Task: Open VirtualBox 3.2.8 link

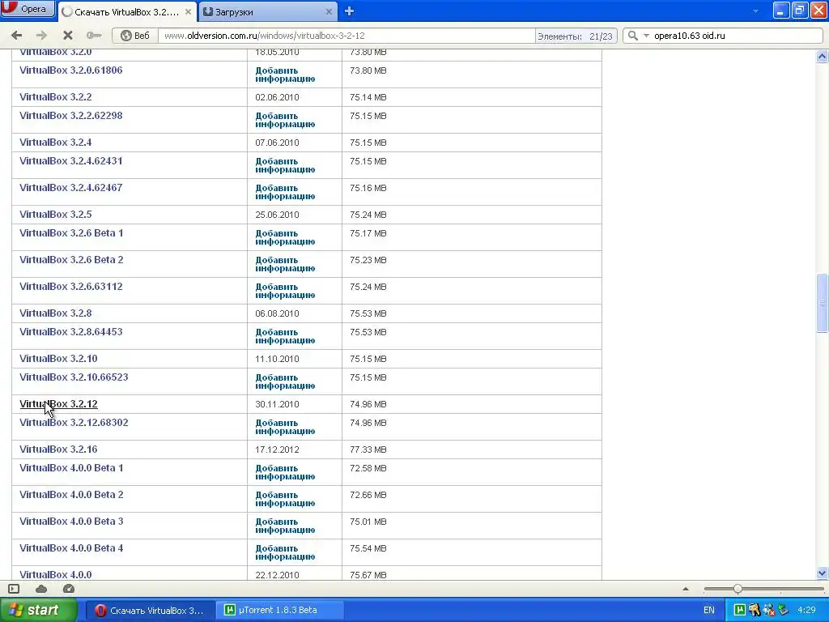Action: 56,313
